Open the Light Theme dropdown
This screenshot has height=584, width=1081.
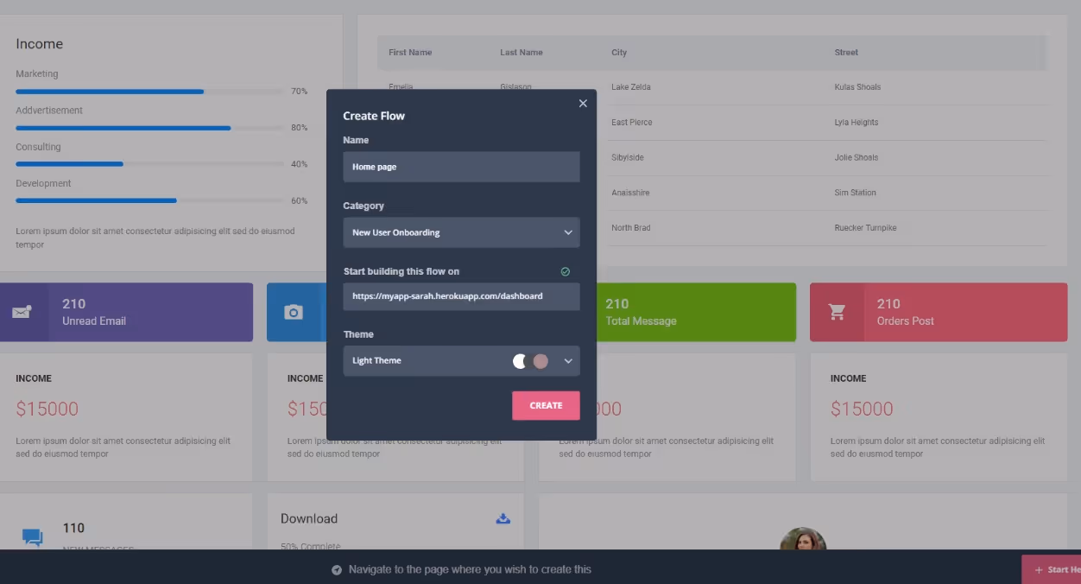[461, 361]
